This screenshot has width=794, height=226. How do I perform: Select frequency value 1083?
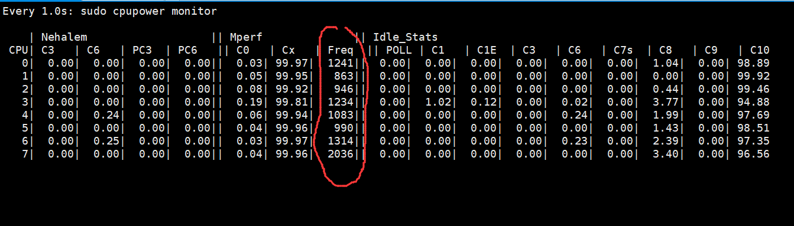pyautogui.click(x=341, y=115)
